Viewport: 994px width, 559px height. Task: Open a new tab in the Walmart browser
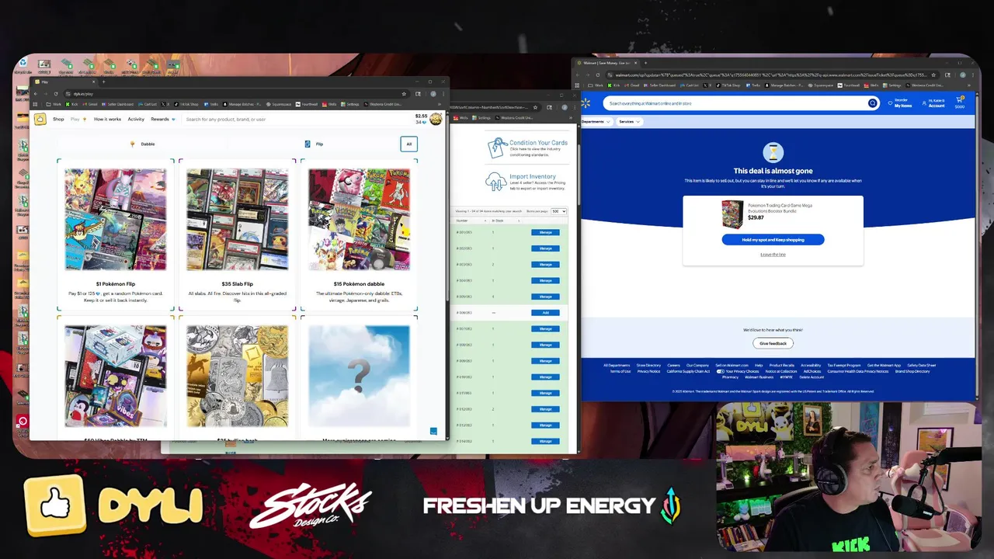(645, 63)
